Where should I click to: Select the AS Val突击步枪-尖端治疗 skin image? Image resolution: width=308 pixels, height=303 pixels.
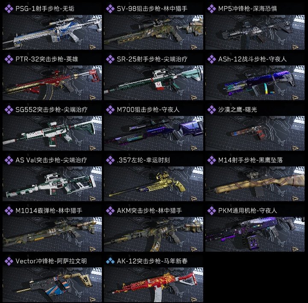(52, 184)
